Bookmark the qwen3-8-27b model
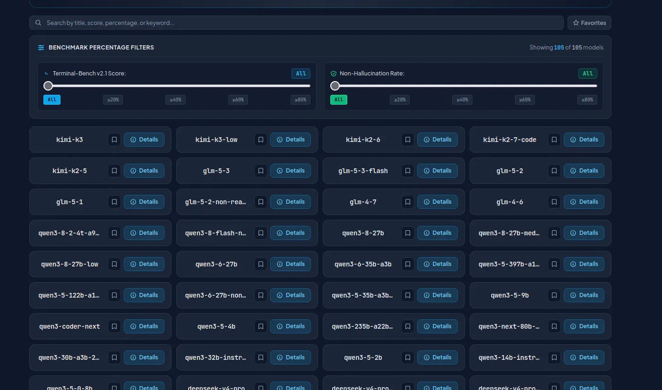Screen dimensions: 662x390 click(408, 233)
